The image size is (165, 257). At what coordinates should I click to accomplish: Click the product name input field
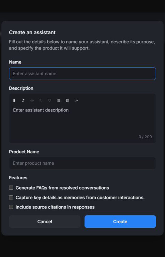pyautogui.click(x=82, y=163)
